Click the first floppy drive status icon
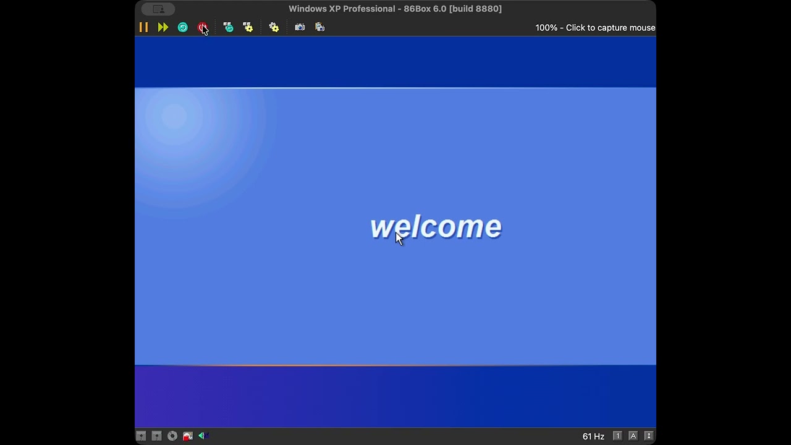Image resolution: width=791 pixels, height=445 pixels. pyautogui.click(x=142, y=436)
